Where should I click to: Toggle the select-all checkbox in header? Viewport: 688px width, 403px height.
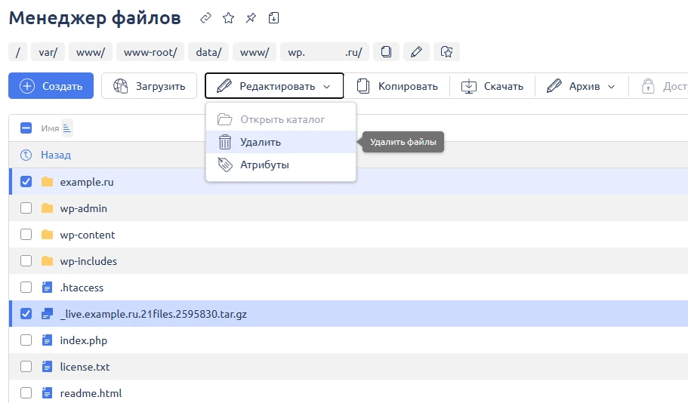point(26,128)
